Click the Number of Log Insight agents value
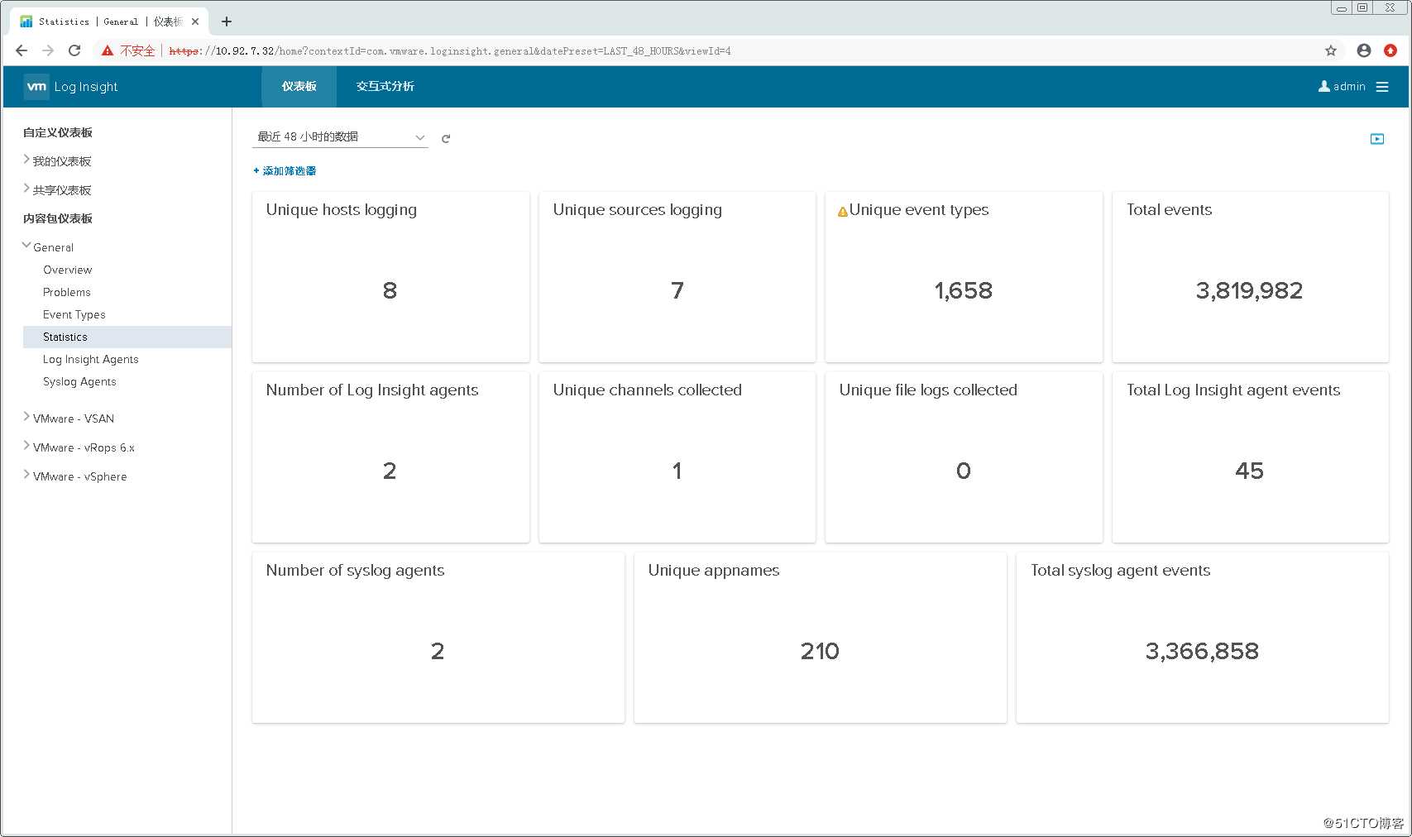Screen dimensions: 1412x837 coord(390,471)
